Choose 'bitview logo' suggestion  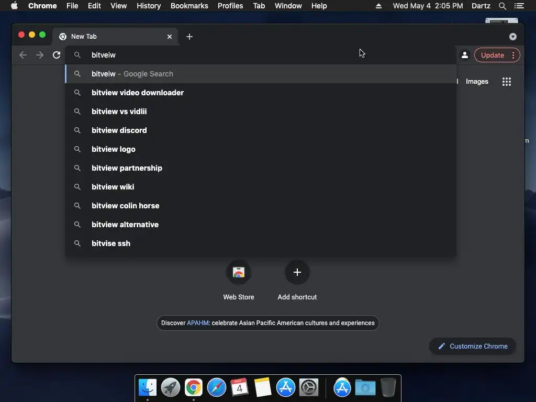point(261,149)
